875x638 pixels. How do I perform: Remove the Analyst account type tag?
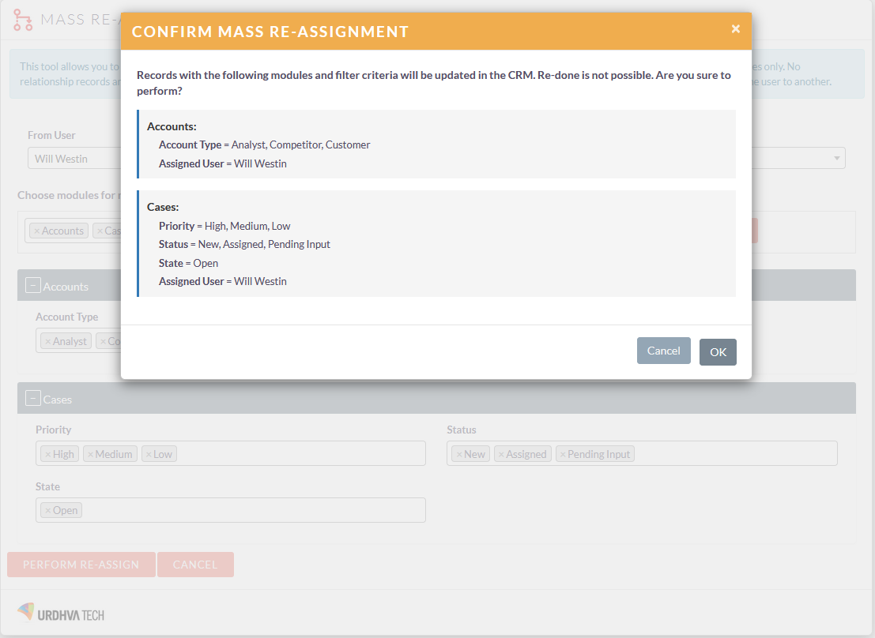[47, 340]
